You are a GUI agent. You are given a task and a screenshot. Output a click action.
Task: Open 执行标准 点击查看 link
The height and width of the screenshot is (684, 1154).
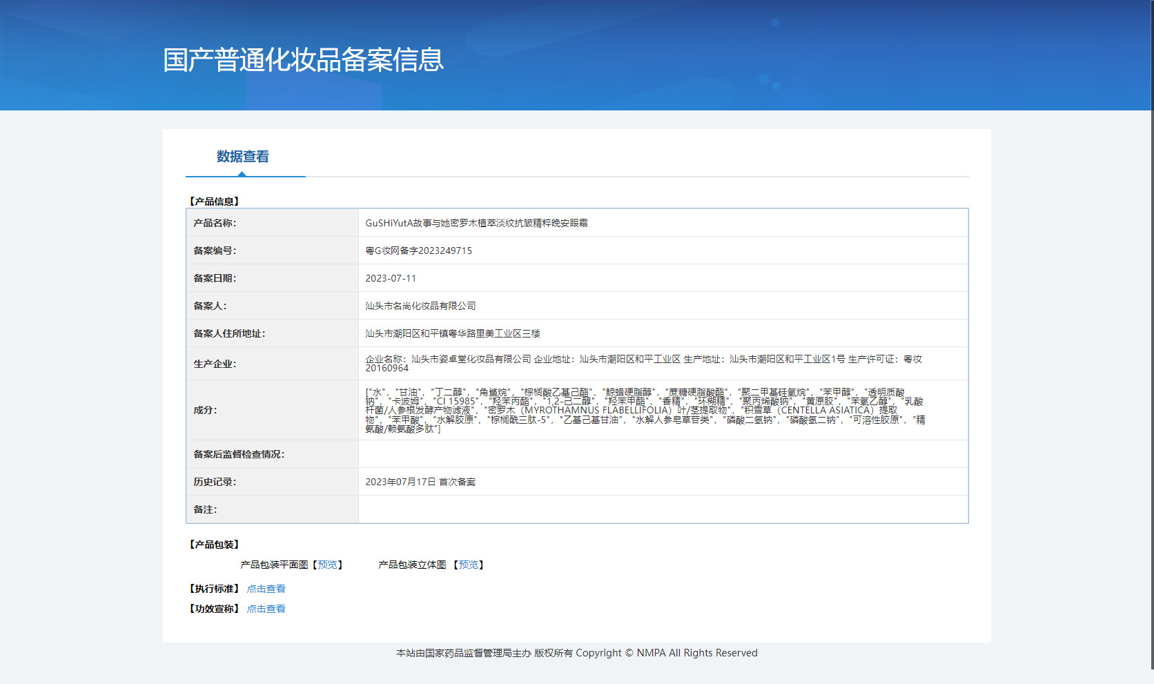click(266, 589)
